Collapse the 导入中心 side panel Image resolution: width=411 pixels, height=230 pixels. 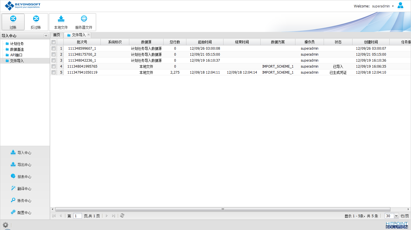[x=46, y=36]
